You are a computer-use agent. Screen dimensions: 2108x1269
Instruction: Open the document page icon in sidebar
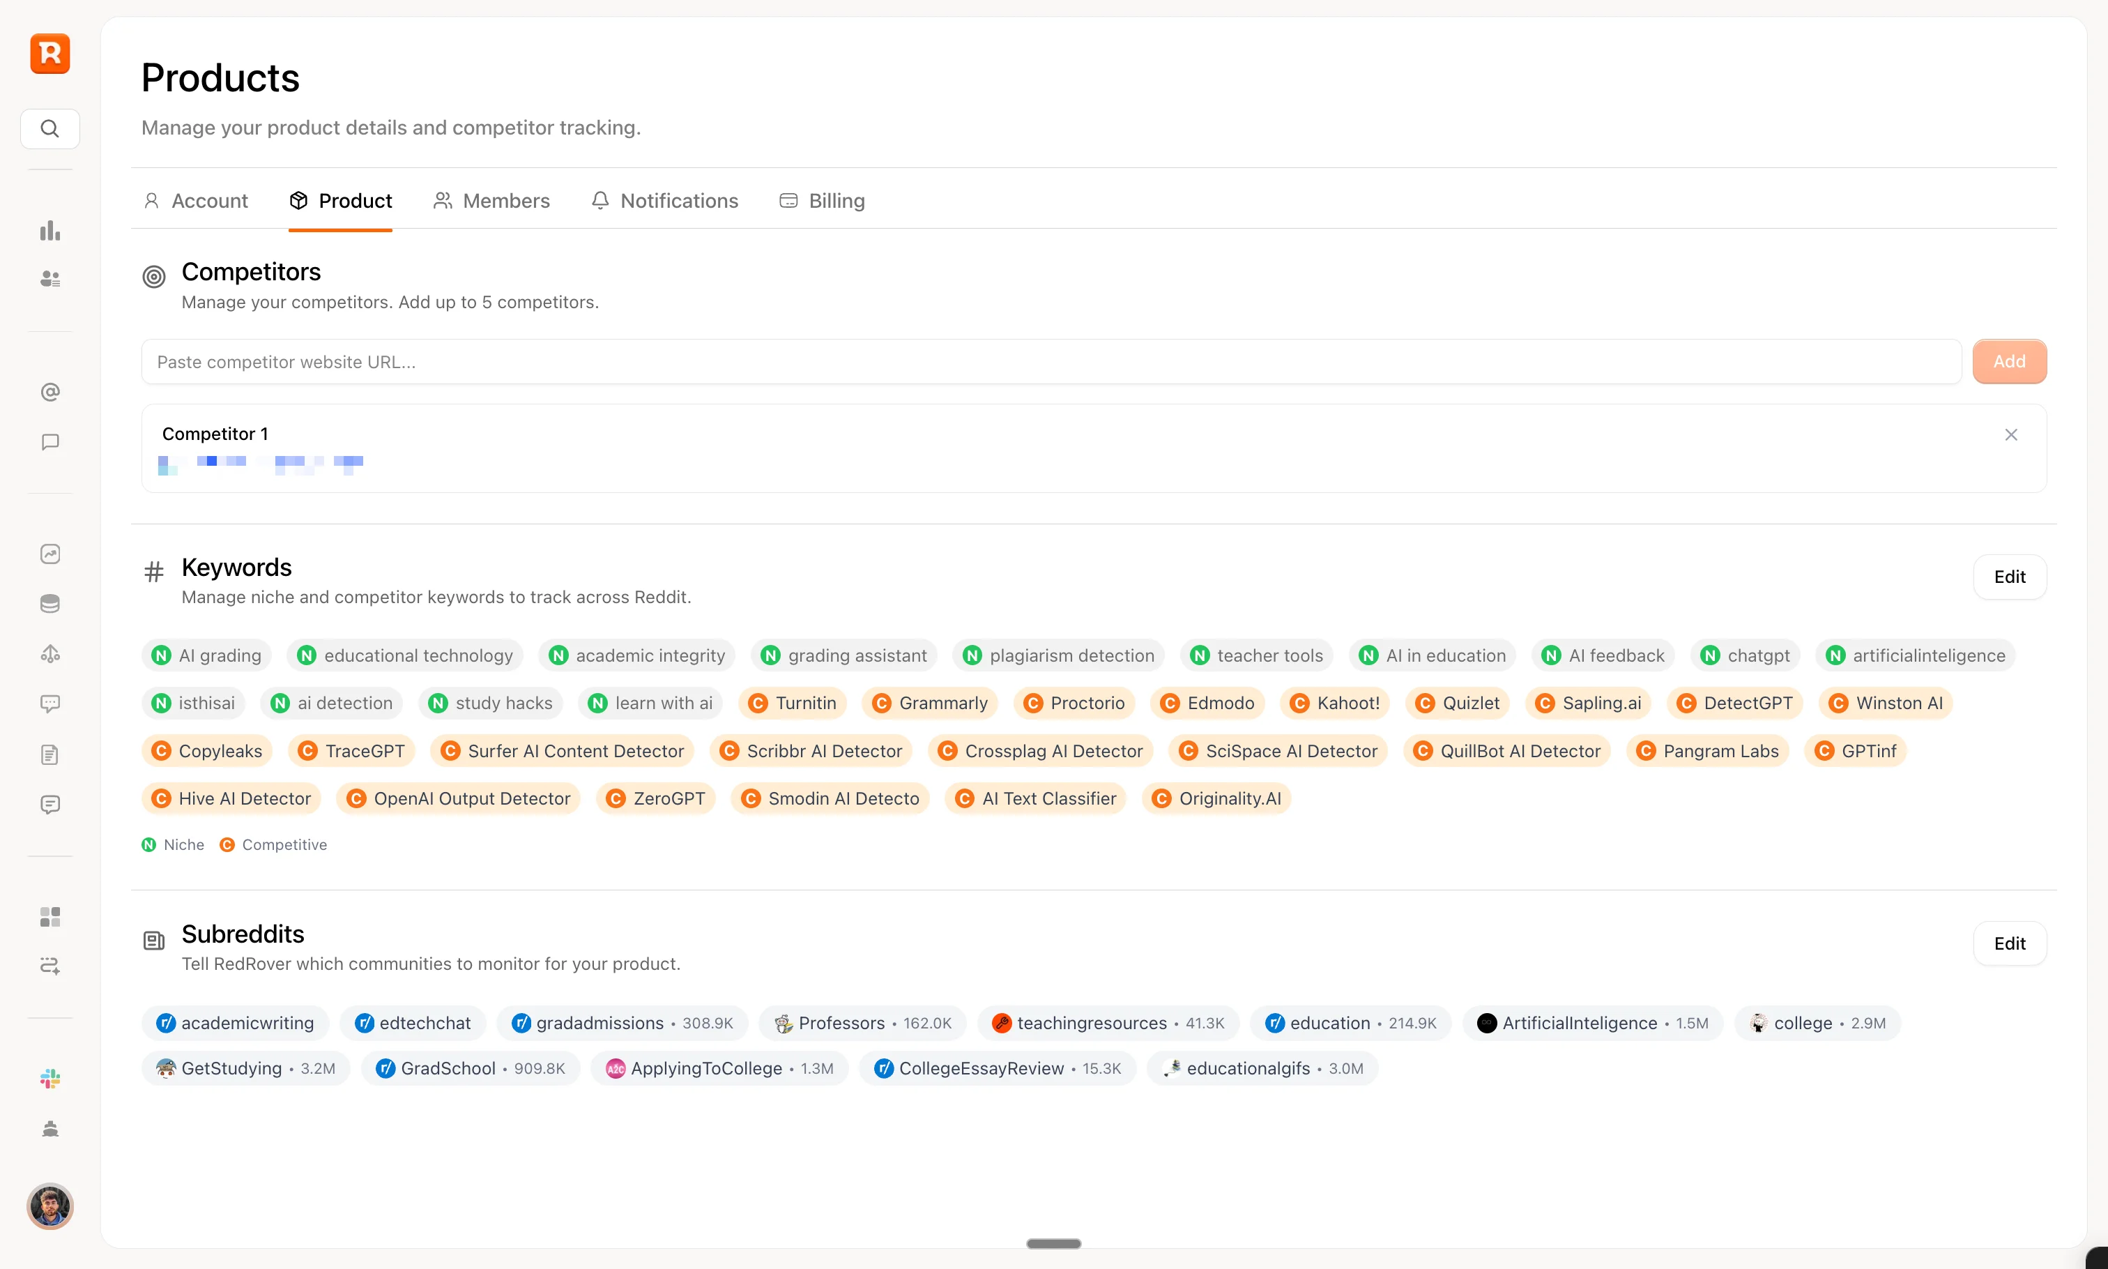[x=49, y=754]
